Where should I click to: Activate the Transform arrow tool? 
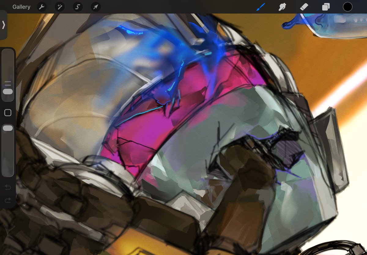[x=96, y=7]
